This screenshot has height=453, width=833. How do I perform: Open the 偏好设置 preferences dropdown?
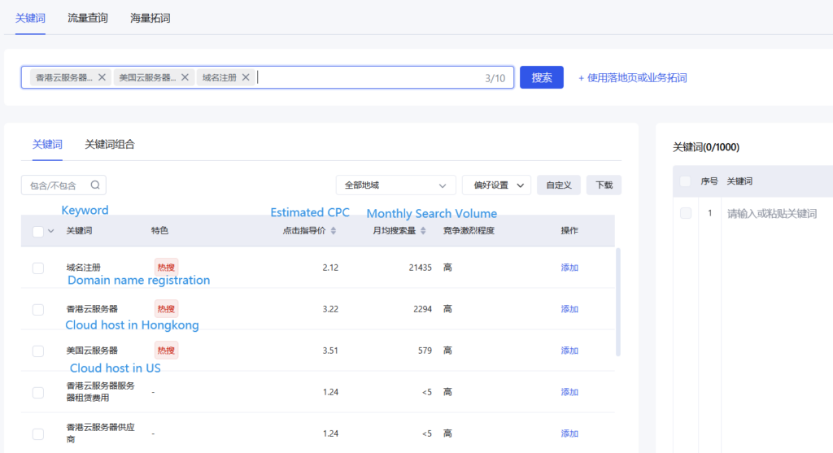496,185
